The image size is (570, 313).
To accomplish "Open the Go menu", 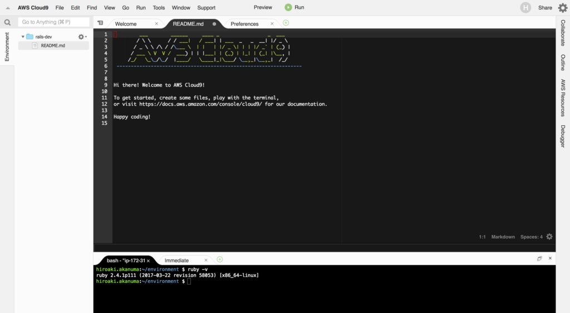I will 125,8.
